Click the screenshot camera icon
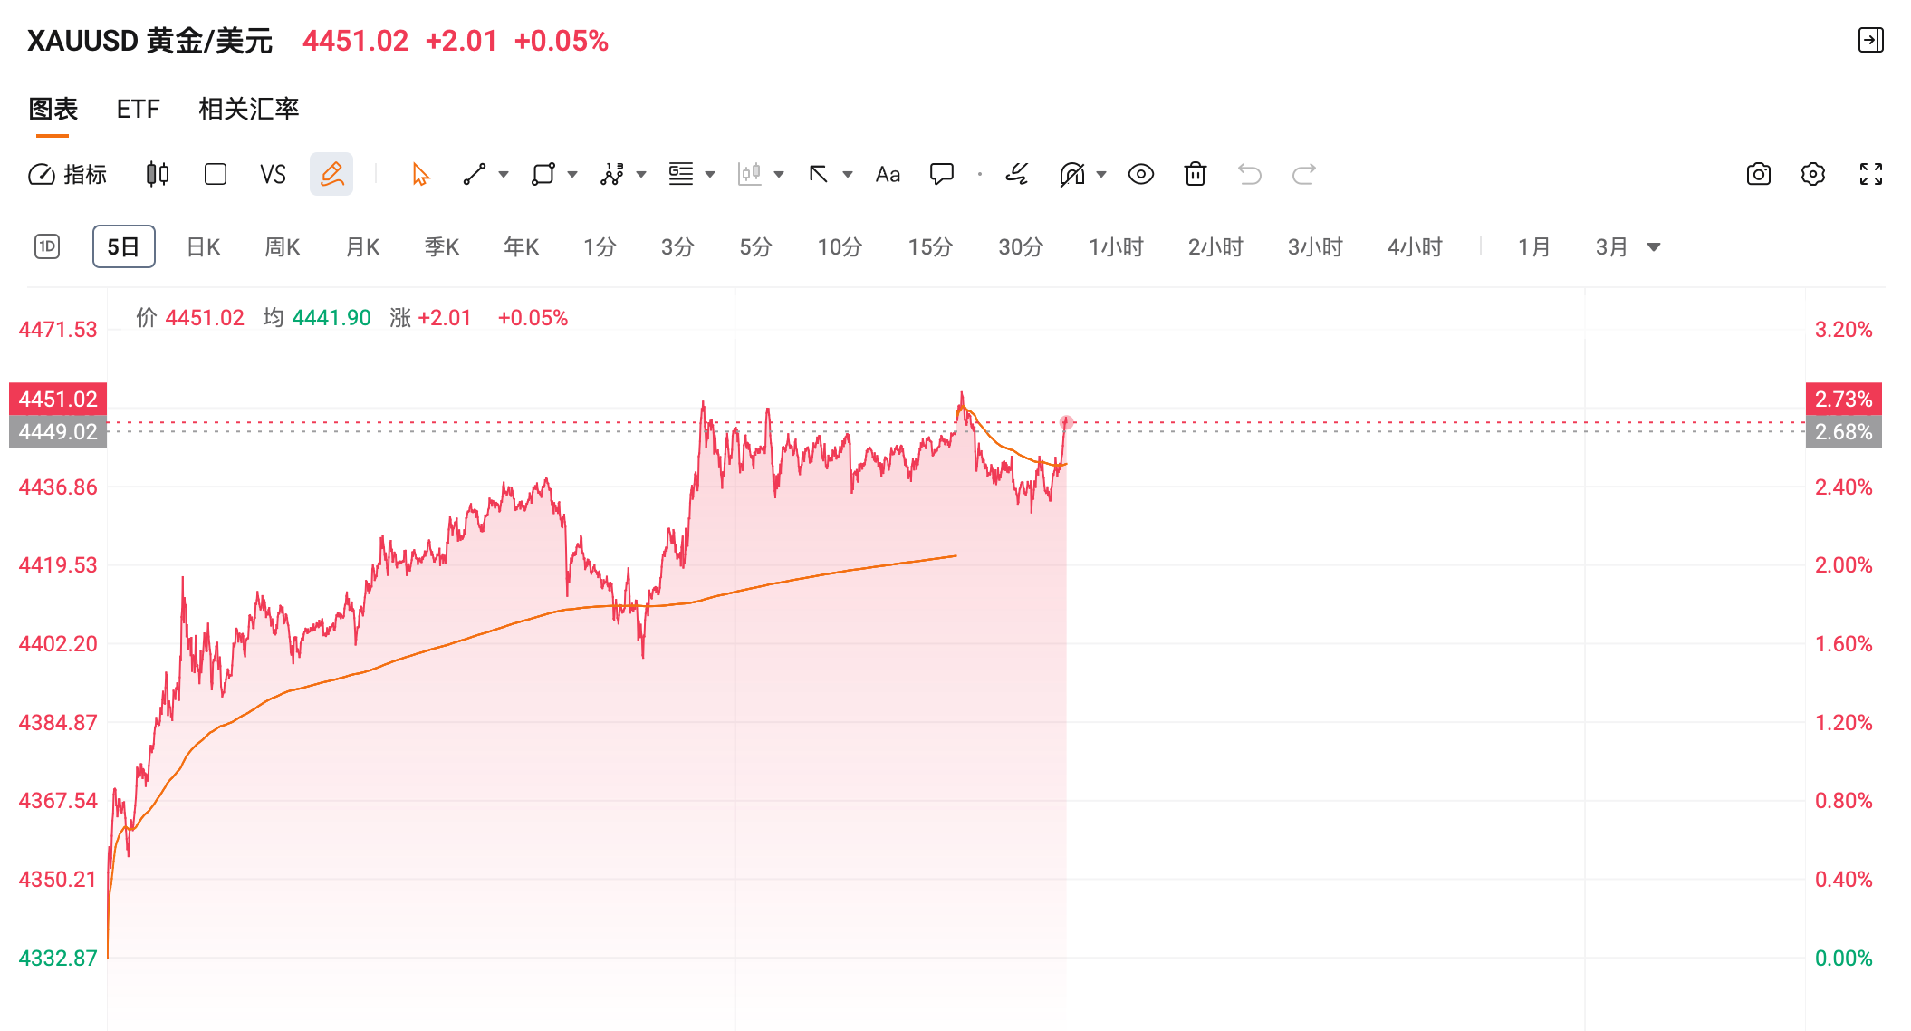The image size is (1911, 1031). [1758, 174]
